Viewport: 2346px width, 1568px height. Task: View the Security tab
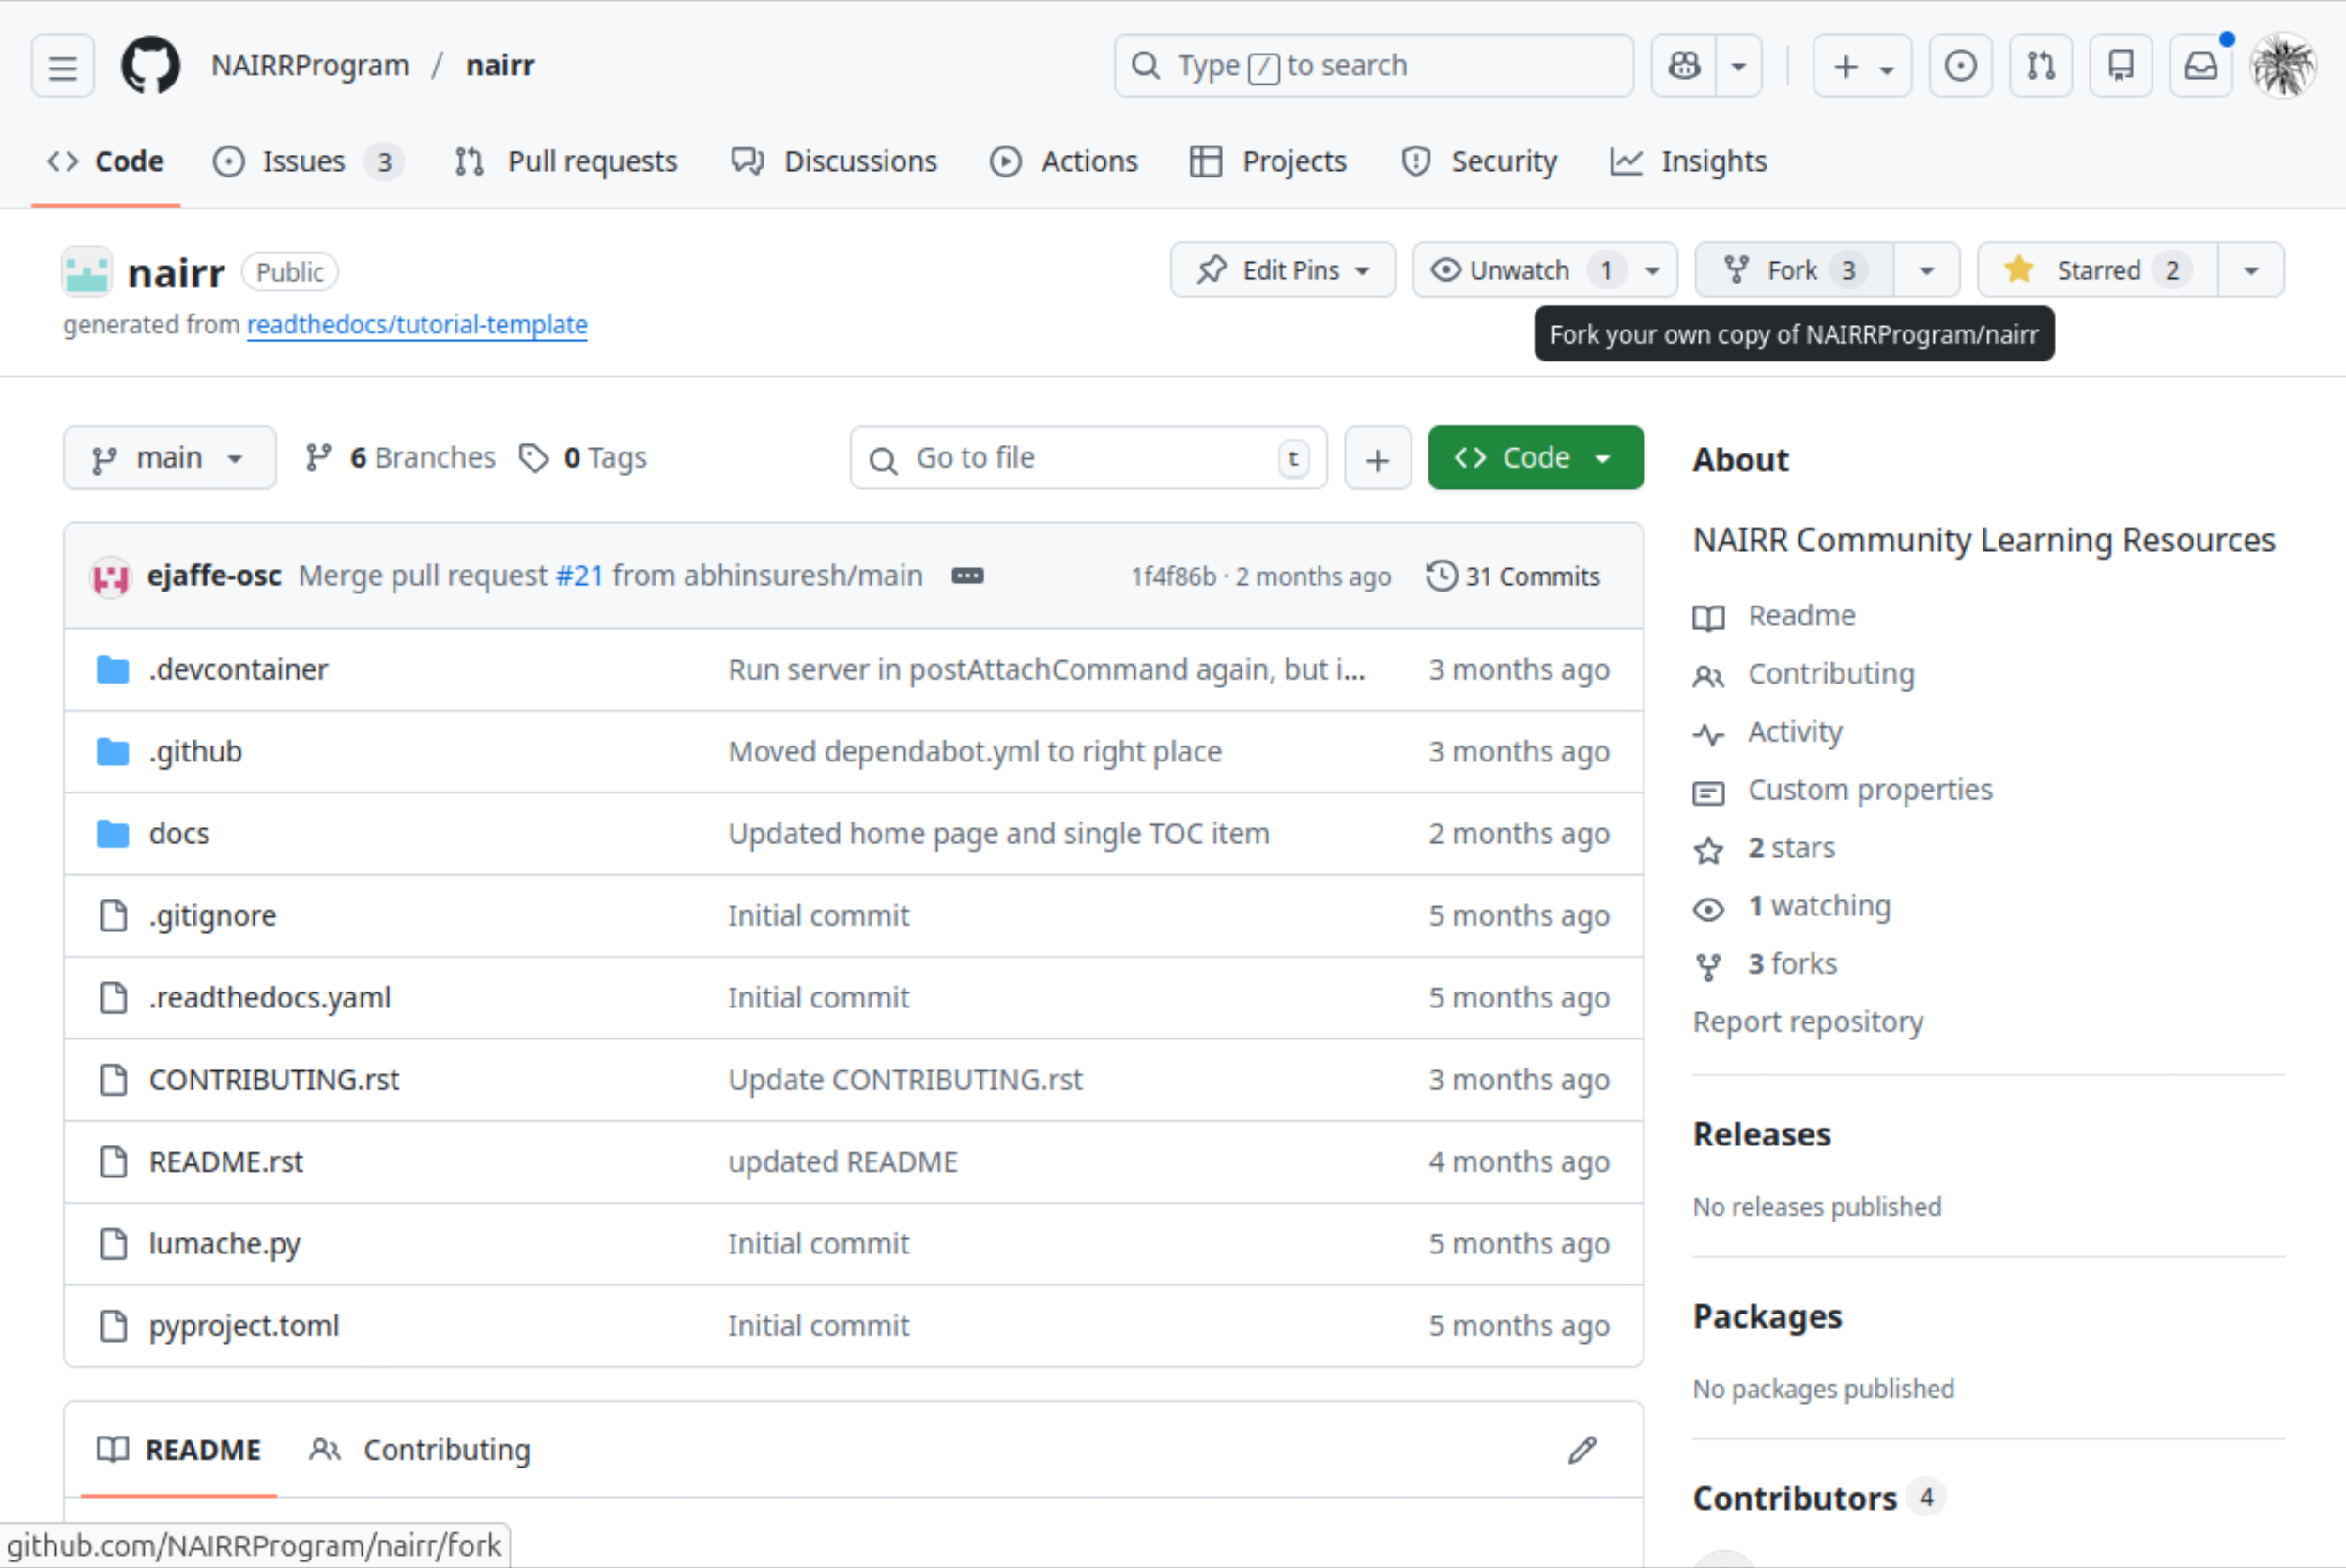tap(1479, 162)
